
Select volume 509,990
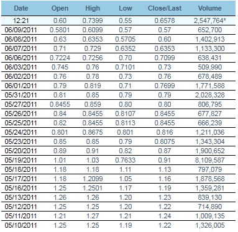(210, 67)
